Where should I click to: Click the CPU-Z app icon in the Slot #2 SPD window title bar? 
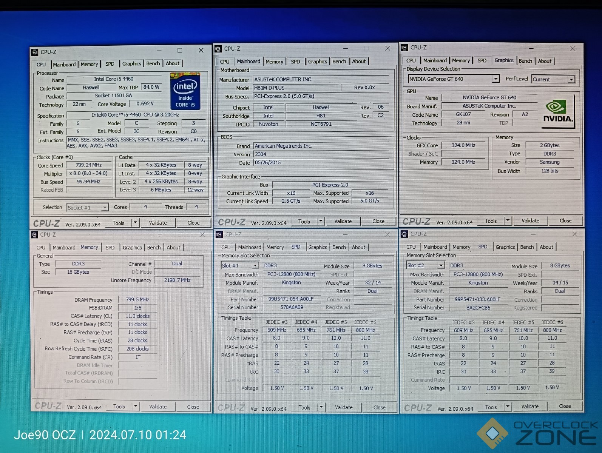coord(404,234)
